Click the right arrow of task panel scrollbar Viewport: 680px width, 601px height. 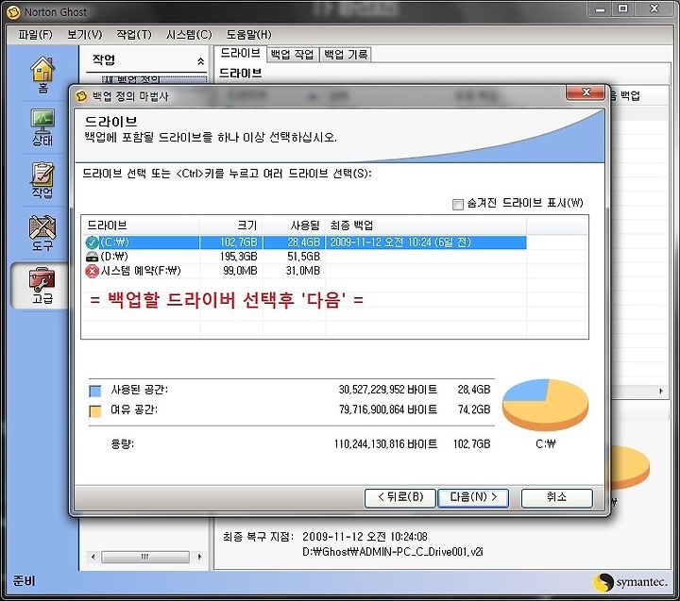[199, 557]
